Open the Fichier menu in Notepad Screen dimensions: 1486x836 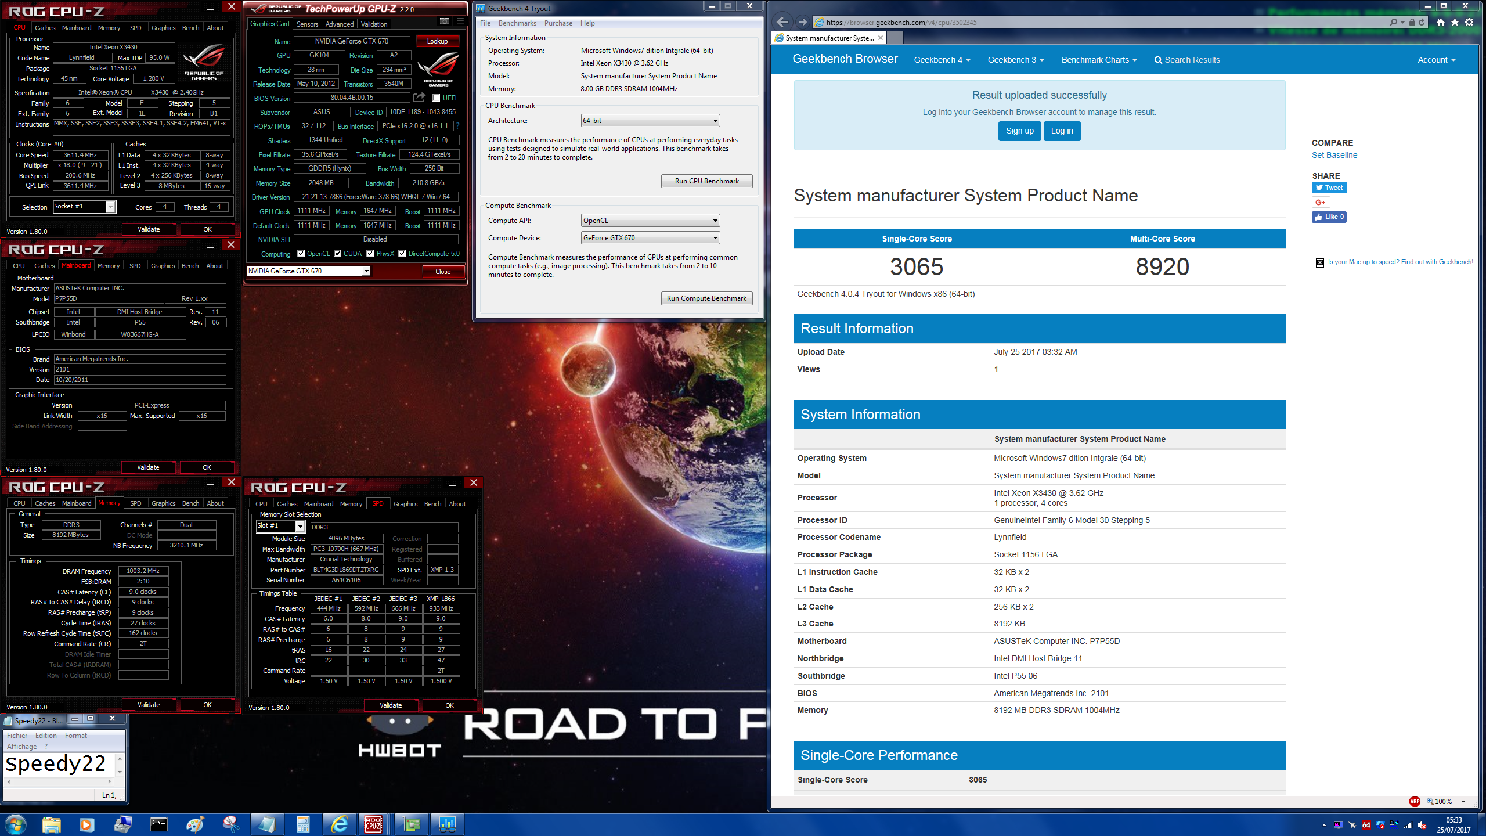click(17, 736)
